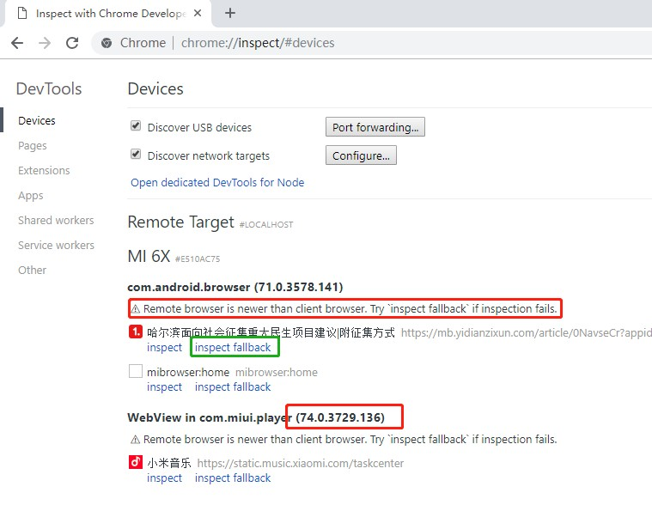Click the browser forward arrow
This screenshot has height=505, width=652.
coord(45,43)
